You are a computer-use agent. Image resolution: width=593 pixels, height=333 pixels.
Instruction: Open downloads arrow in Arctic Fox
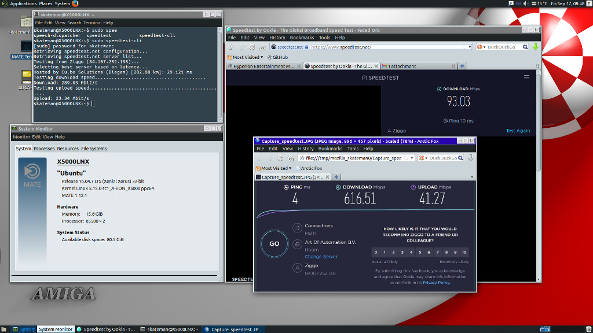pyautogui.click(x=470, y=158)
